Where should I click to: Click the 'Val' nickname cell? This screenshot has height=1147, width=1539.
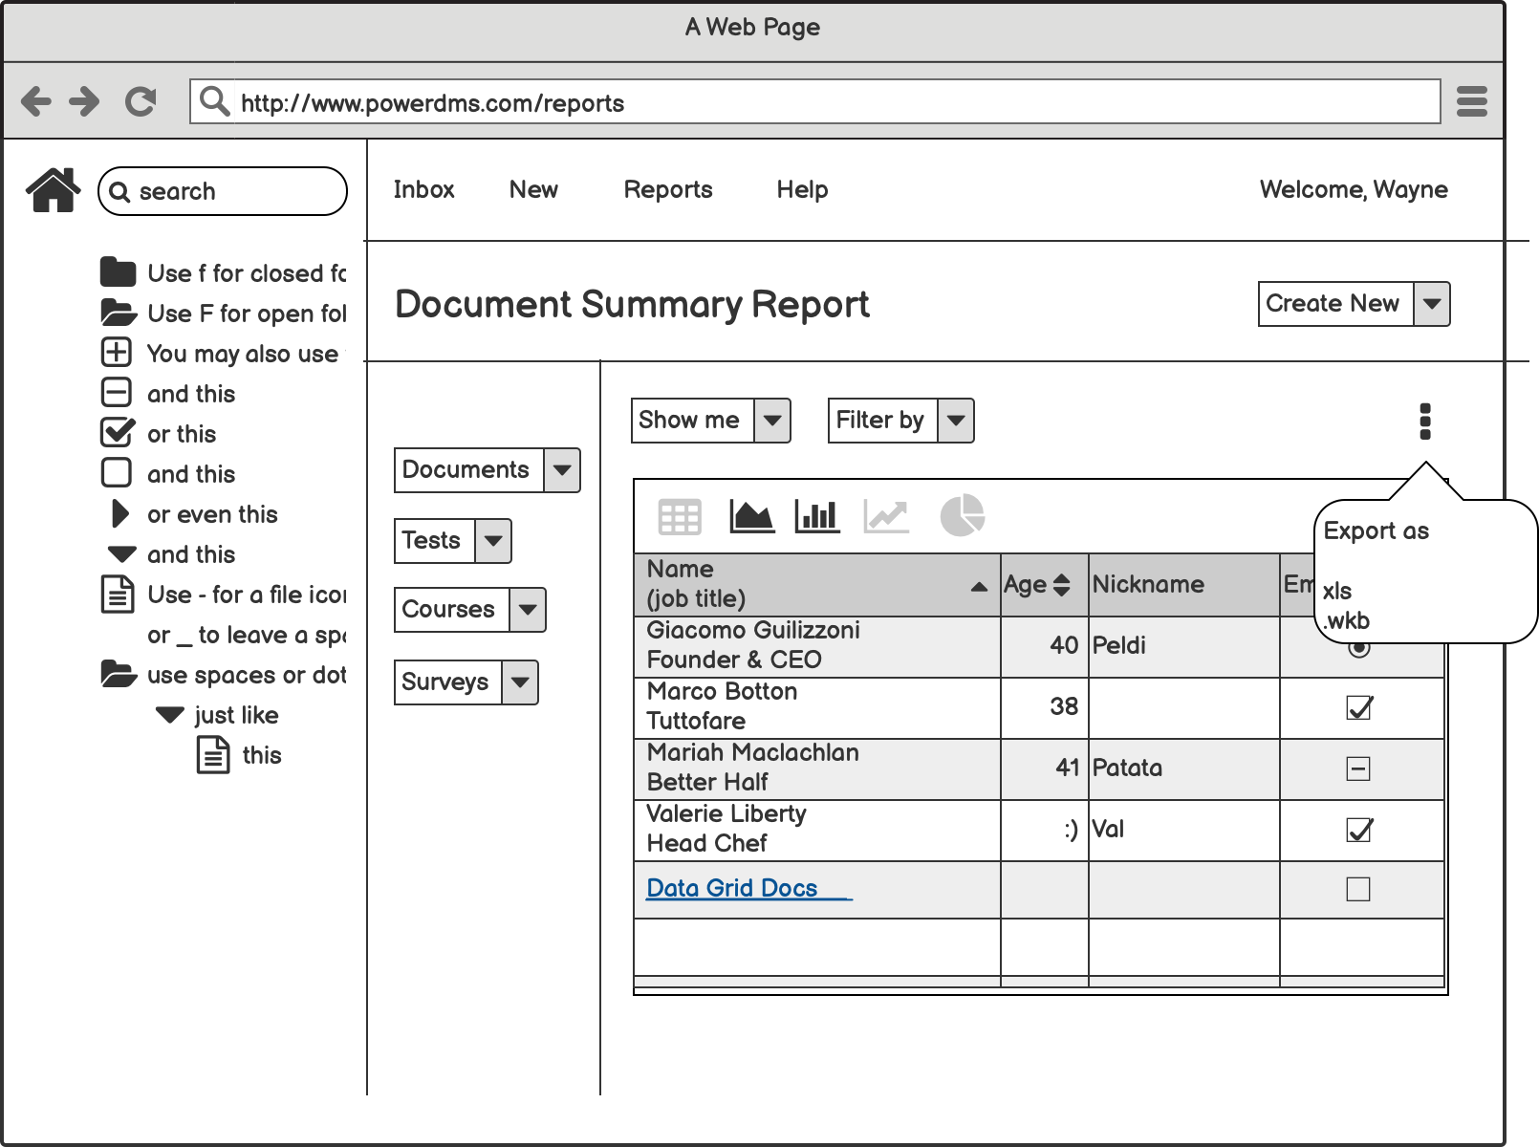(x=1183, y=830)
